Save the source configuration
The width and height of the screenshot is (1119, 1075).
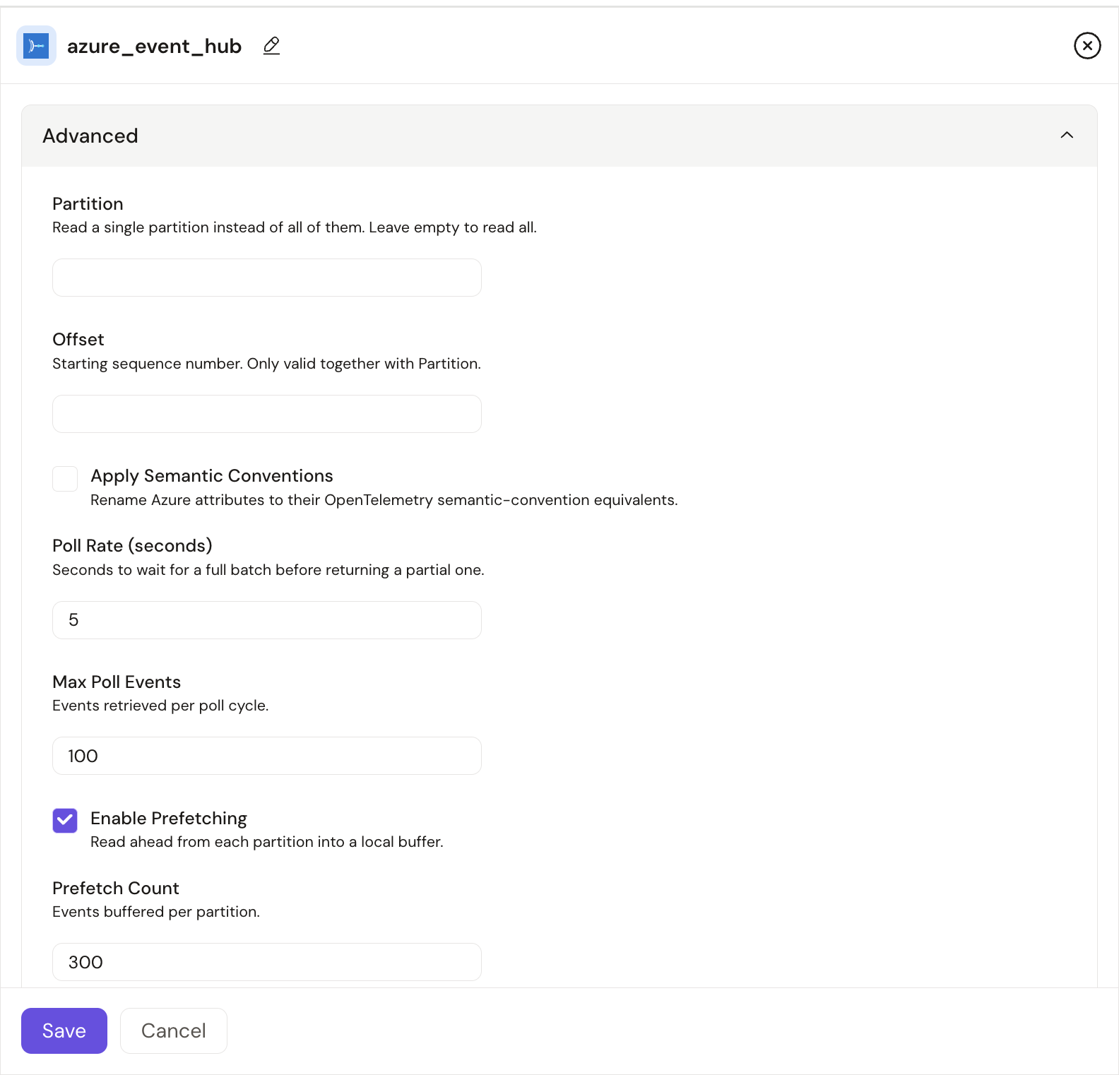(64, 1031)
